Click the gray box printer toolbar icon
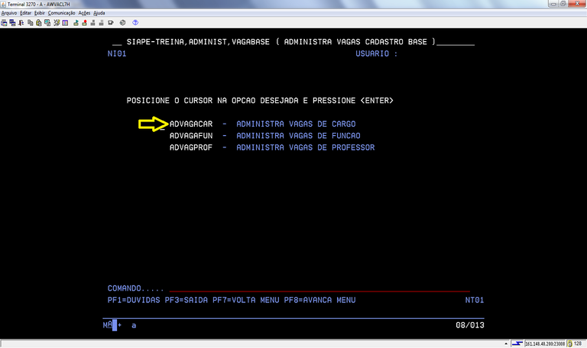The width and height of the screenshot is (587, 348). click(122, 23)
